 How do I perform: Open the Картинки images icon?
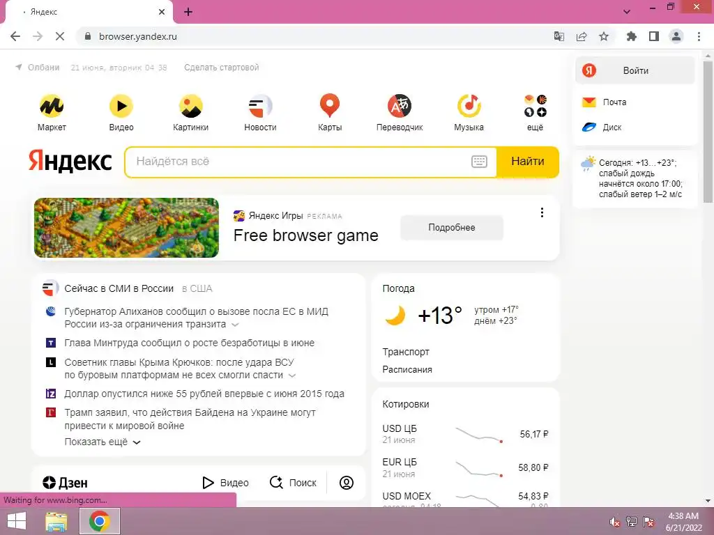(191, 106)
